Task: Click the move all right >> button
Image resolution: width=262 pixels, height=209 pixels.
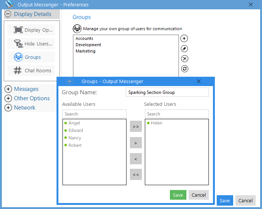Action: click(136, 127)
